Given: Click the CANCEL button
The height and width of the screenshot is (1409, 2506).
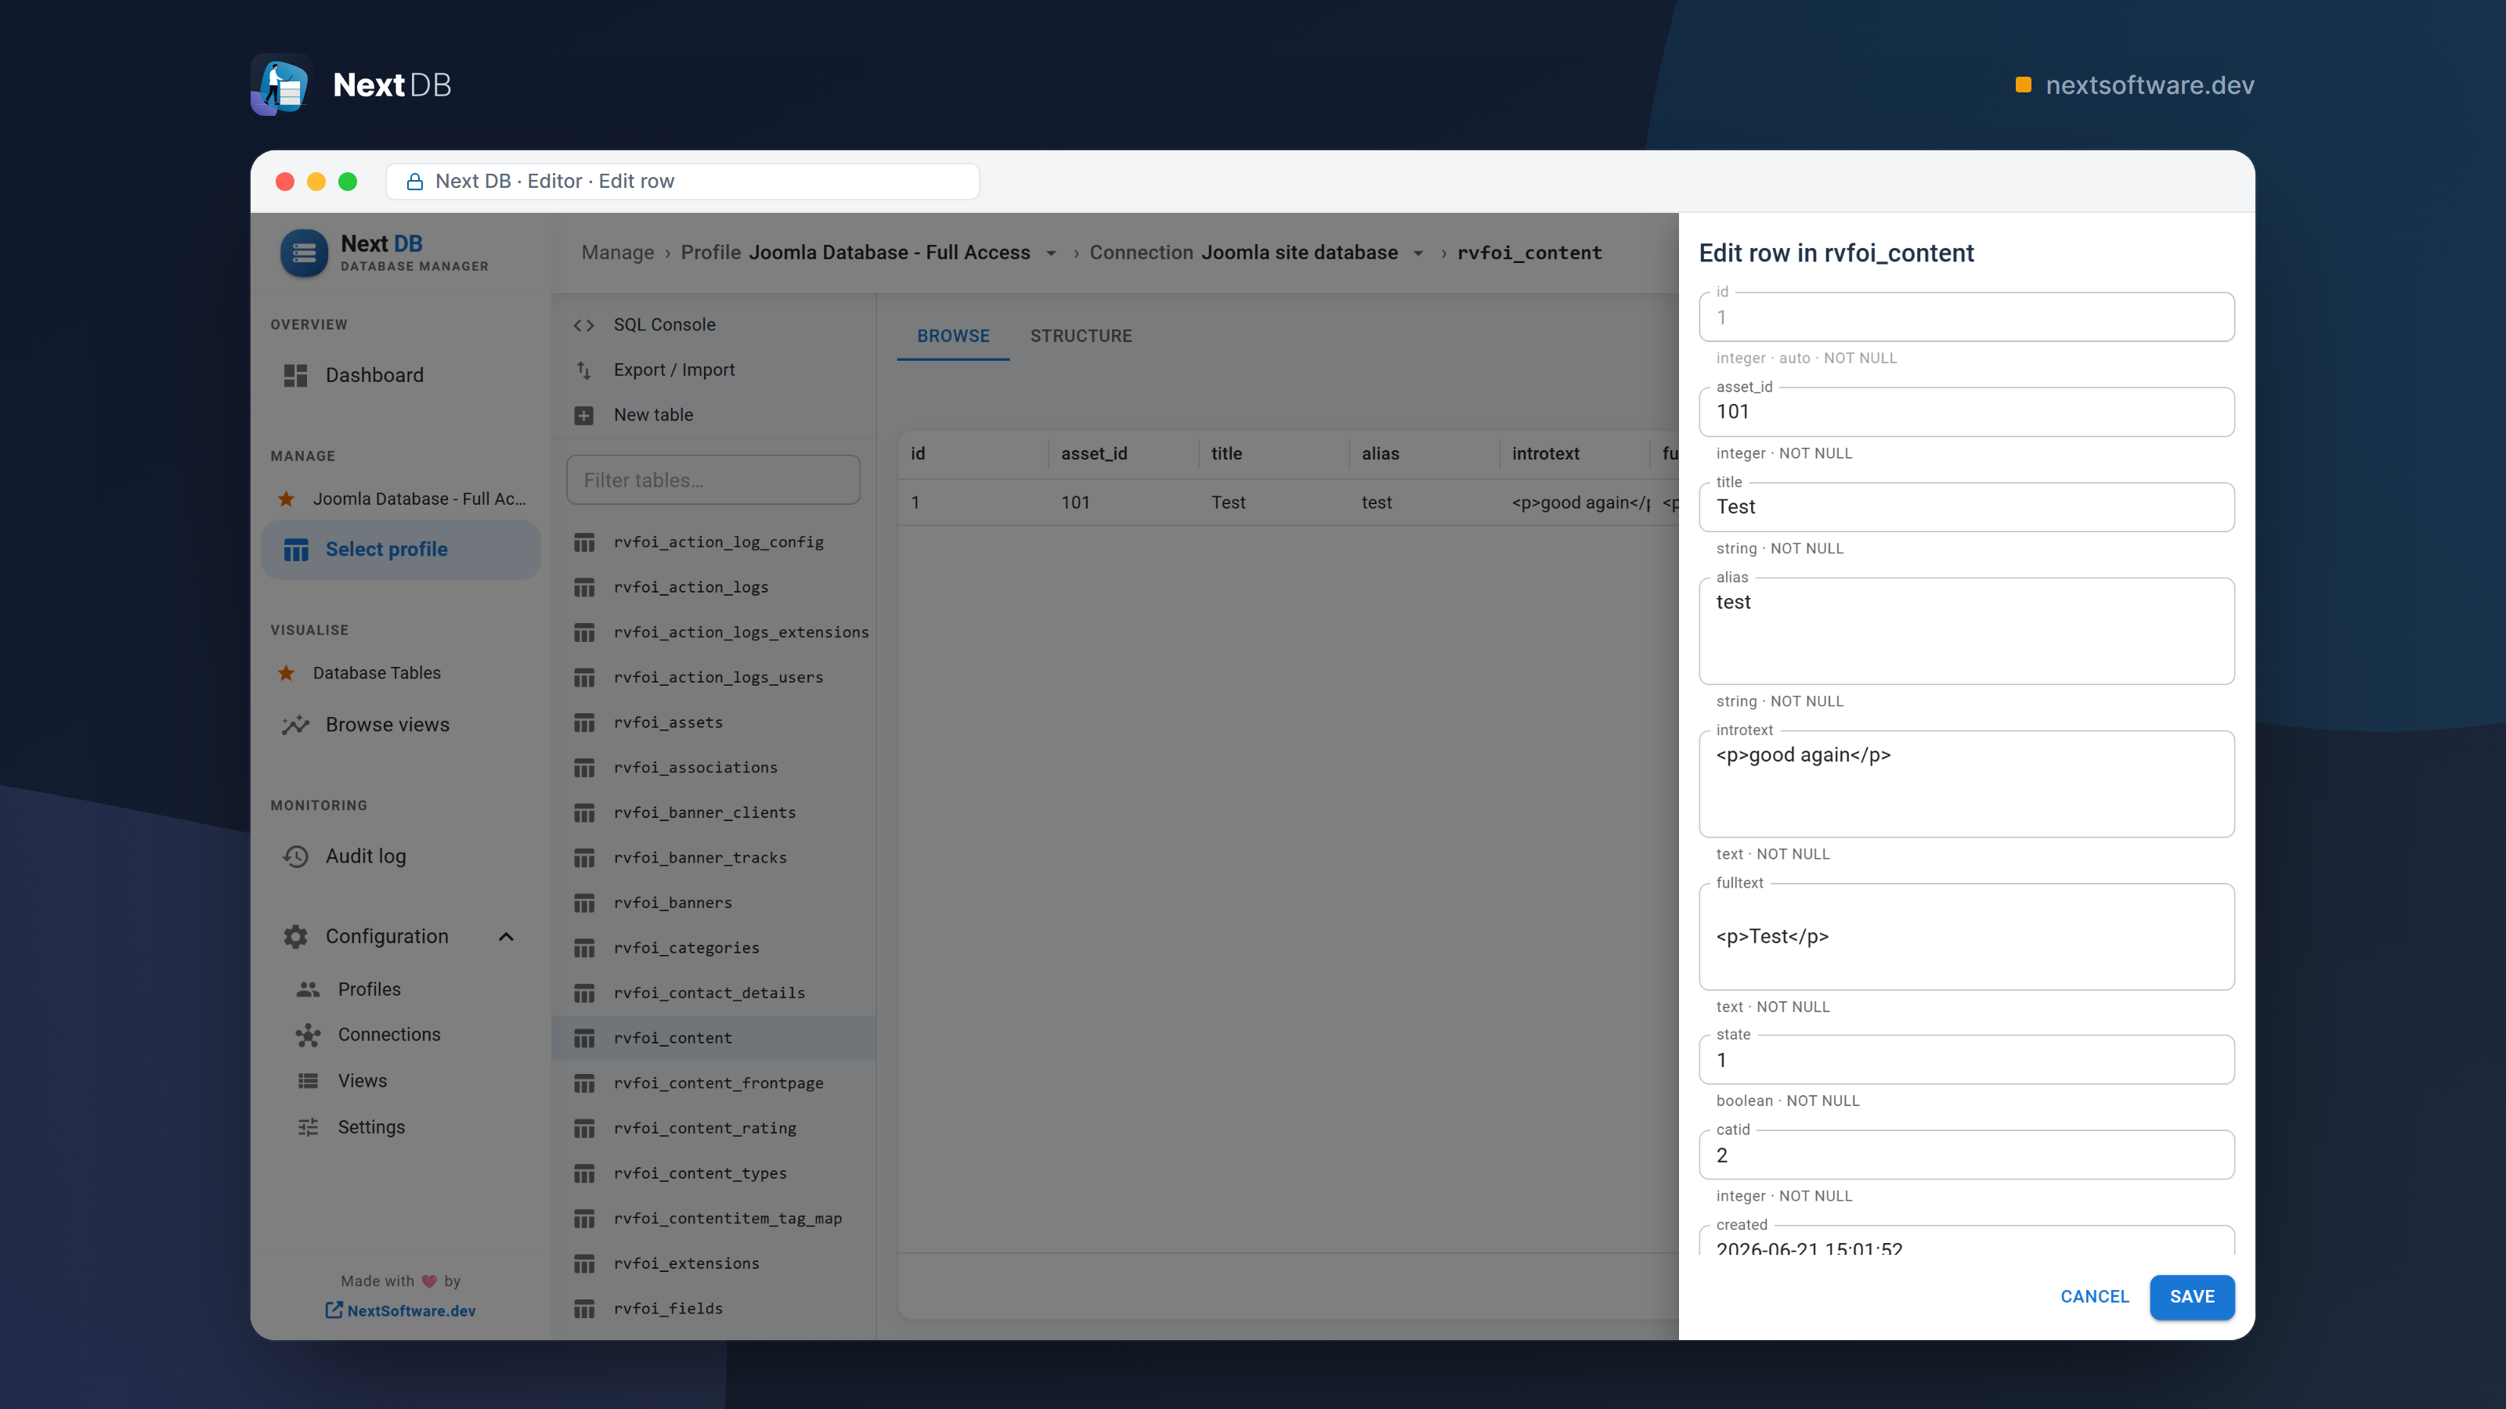Looking at the screenshot, I should pyautogui.click(x=2095, y=1296).
